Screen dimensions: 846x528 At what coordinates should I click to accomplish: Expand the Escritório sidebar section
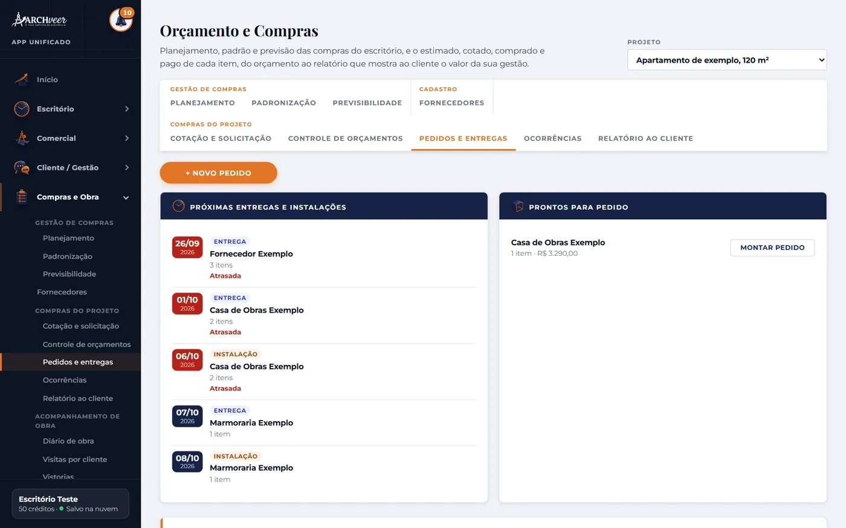[x=127, y=109]
